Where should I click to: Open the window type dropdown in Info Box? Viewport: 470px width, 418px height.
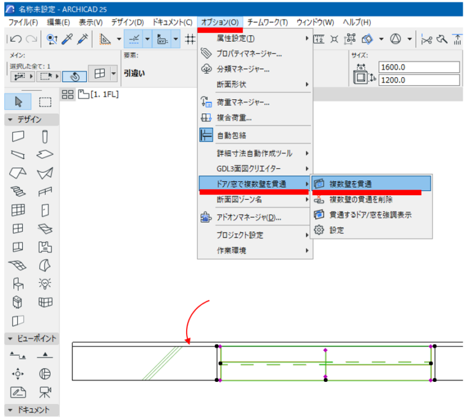coord(114,73)
